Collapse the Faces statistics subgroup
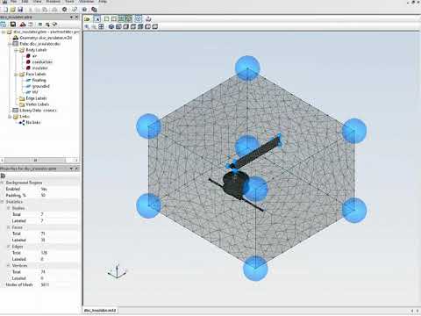The height and width of the screenshot is (316, 421). (x=9, y=227)
